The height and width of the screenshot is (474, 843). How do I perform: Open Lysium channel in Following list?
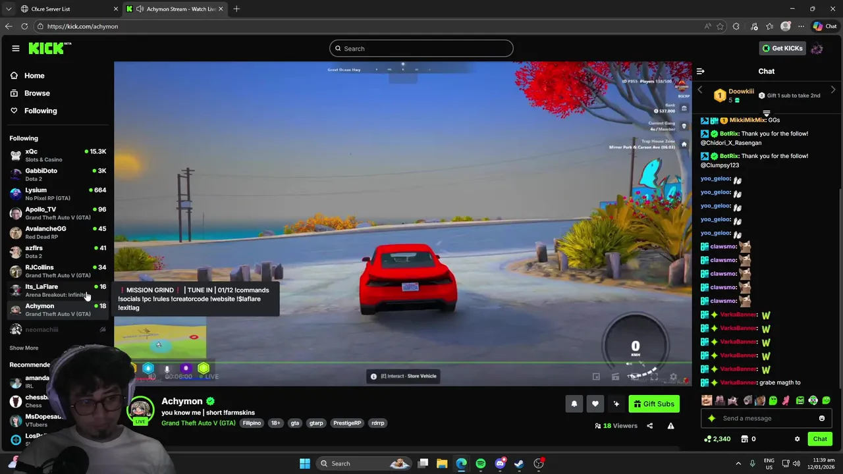pos(58,194)
